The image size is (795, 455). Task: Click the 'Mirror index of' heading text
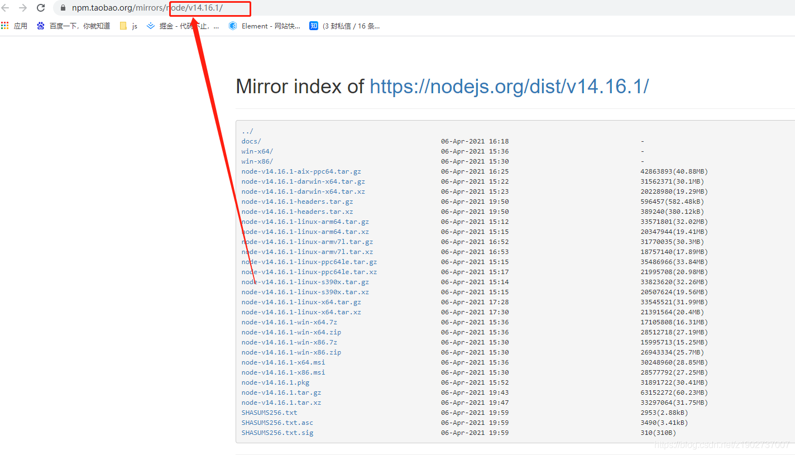click(x=300, y=87)
